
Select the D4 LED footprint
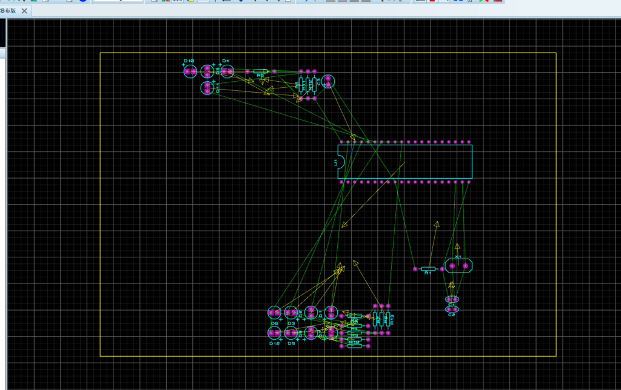coord(227,71)
